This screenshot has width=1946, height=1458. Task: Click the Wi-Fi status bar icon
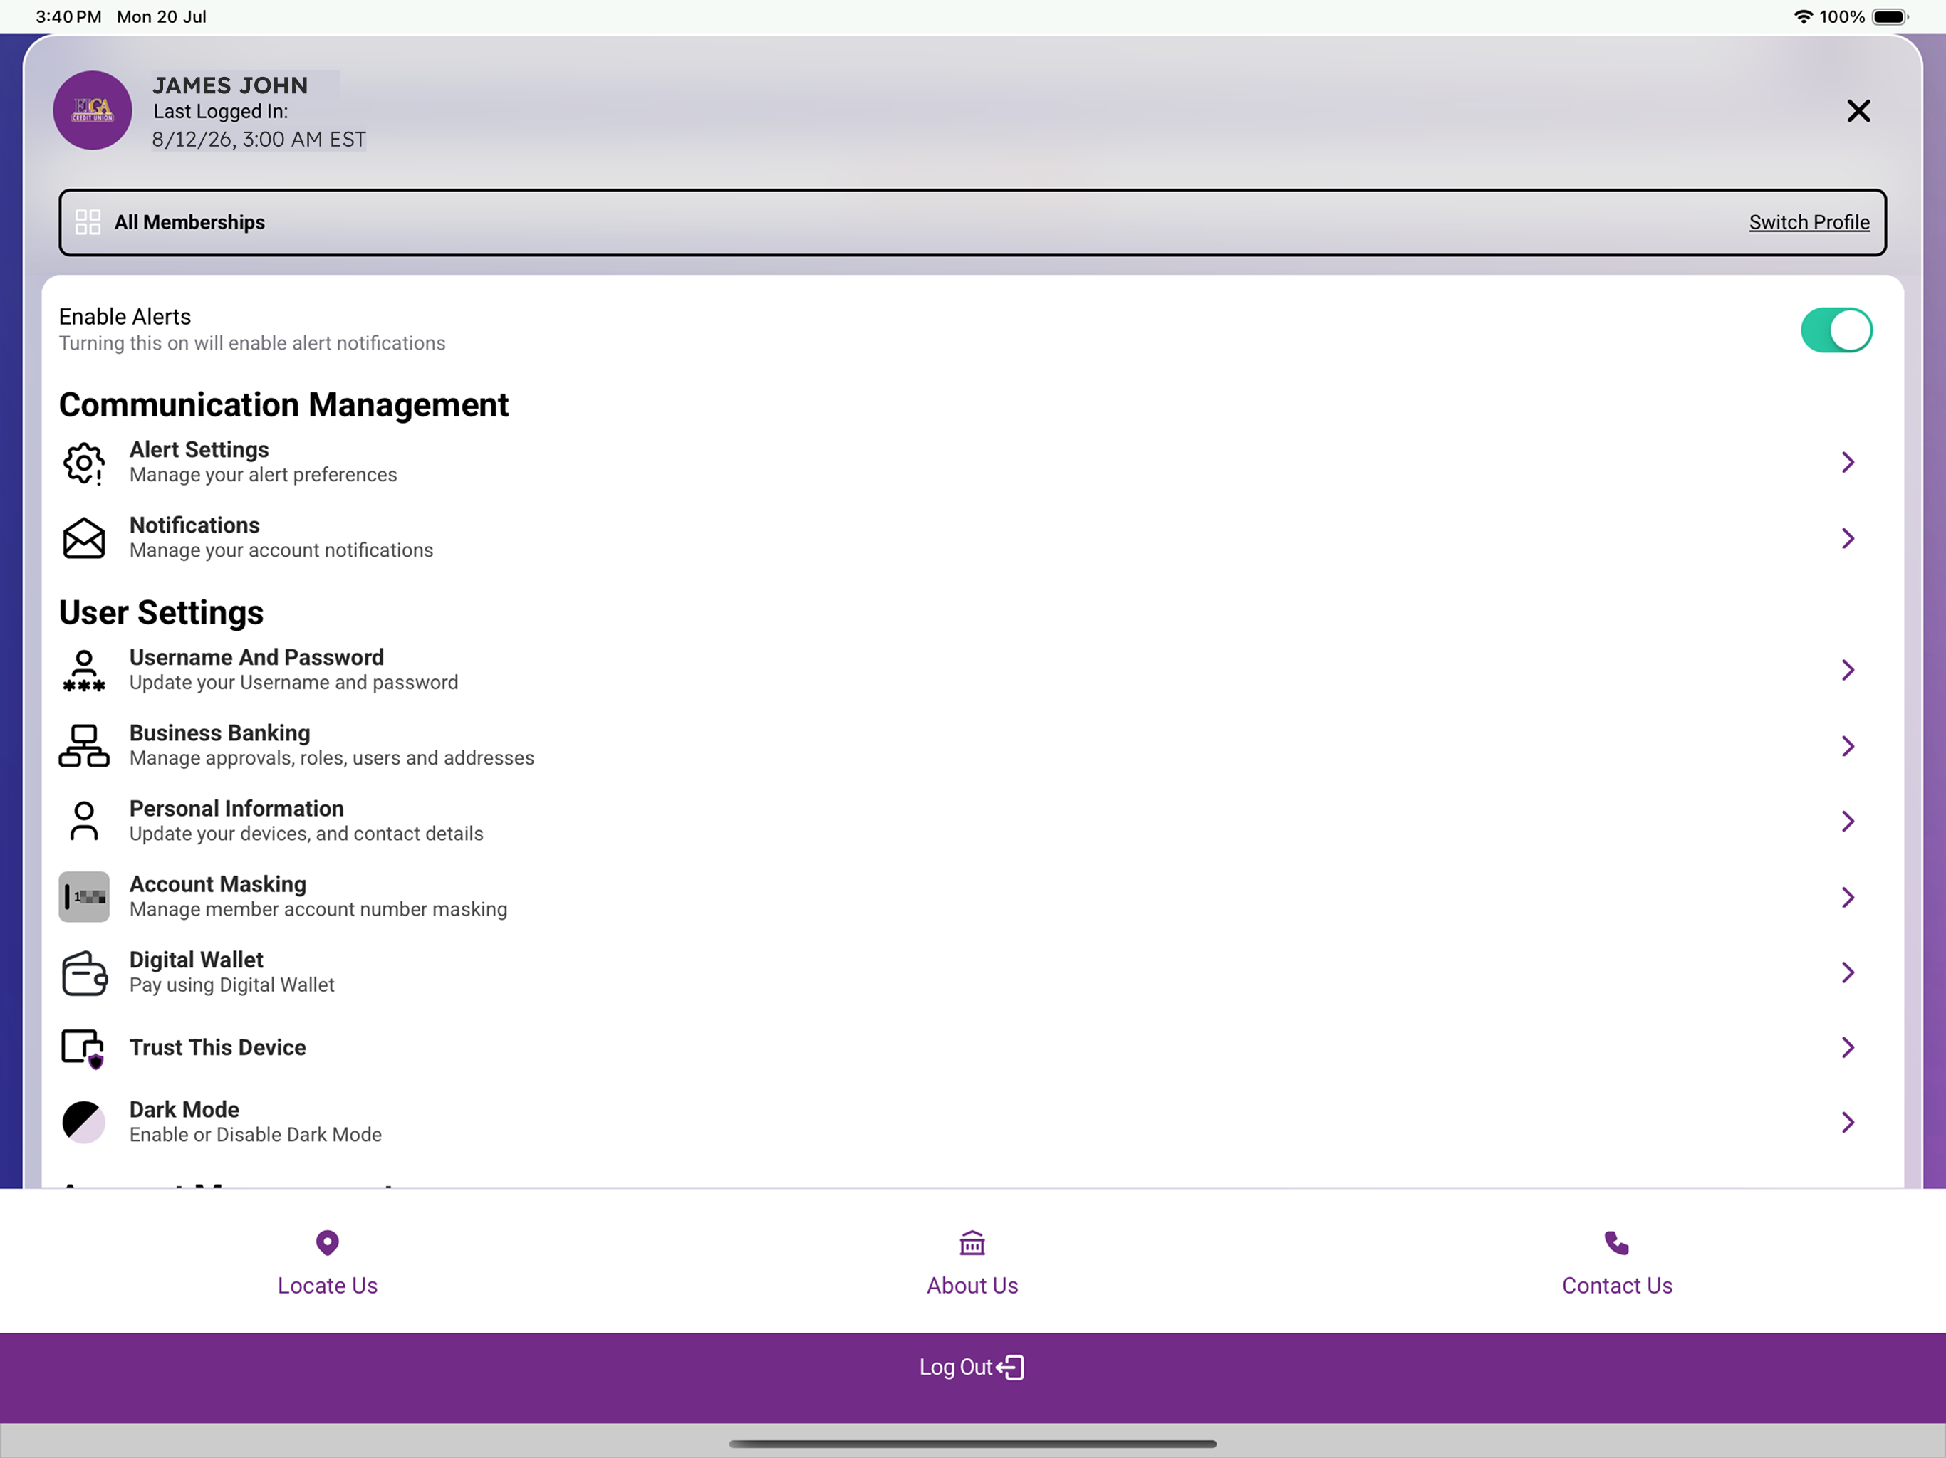coord(1804,16)
